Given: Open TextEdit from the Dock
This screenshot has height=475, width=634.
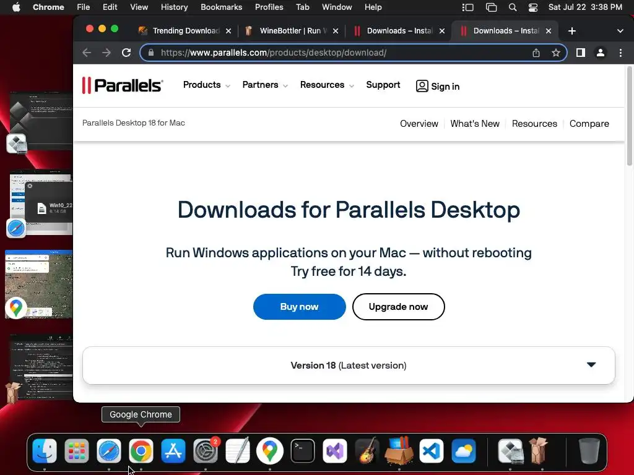Looking at the screenshot, I should coord(238,450).
